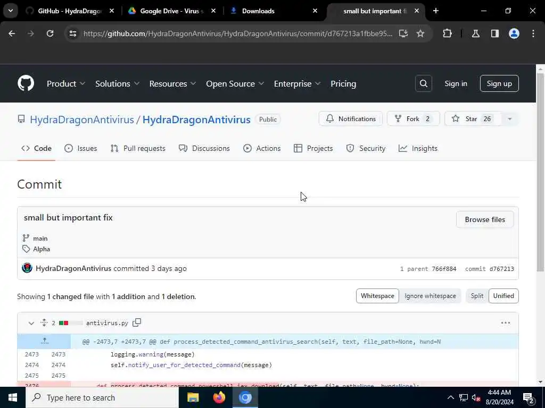Viewport: 545px width, 408px height.
Task: Expand up hidden lines in diff hunk
Action: (44, 342)
